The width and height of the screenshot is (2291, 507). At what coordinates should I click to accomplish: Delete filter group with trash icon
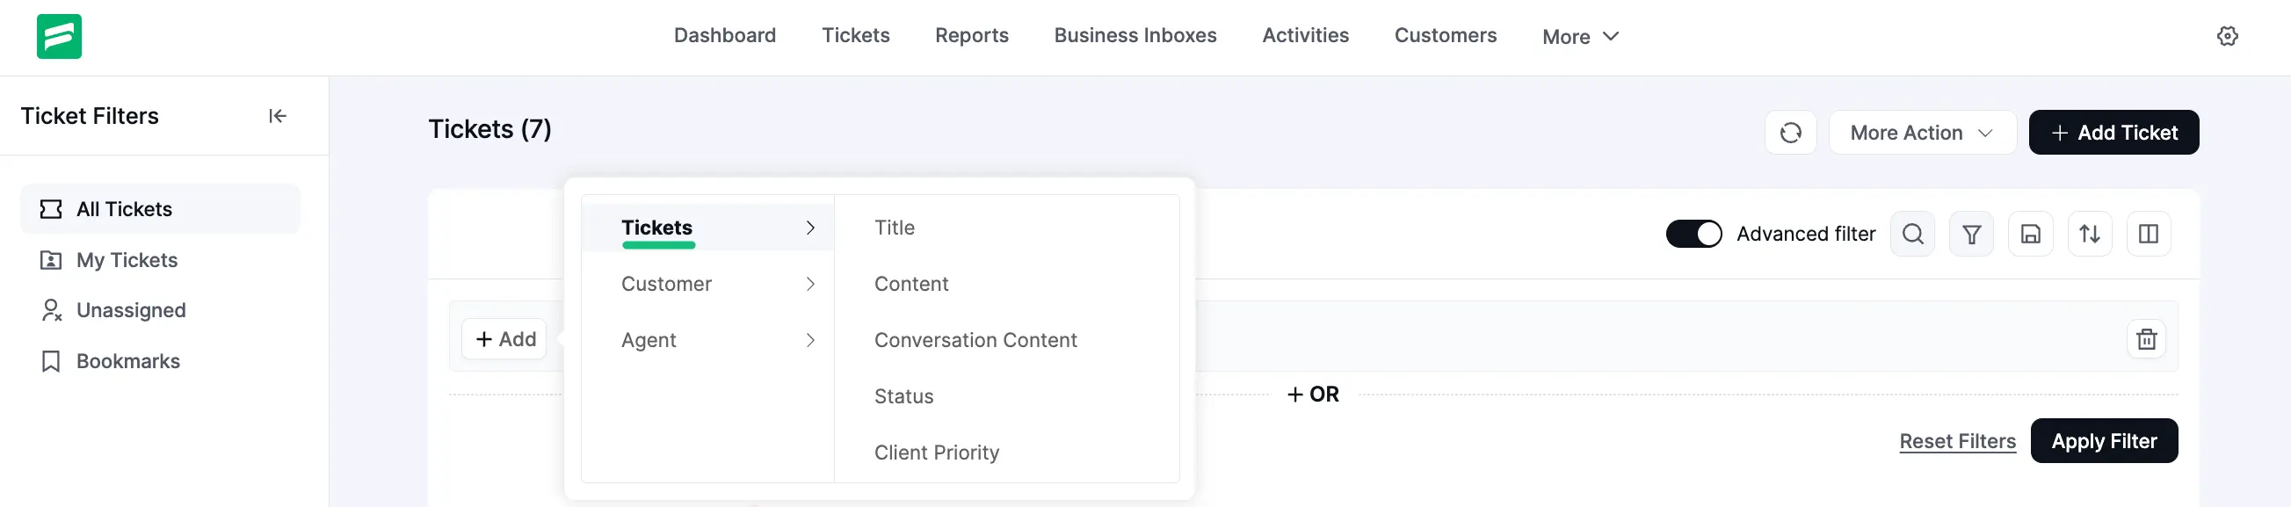tap(2146, 339)
